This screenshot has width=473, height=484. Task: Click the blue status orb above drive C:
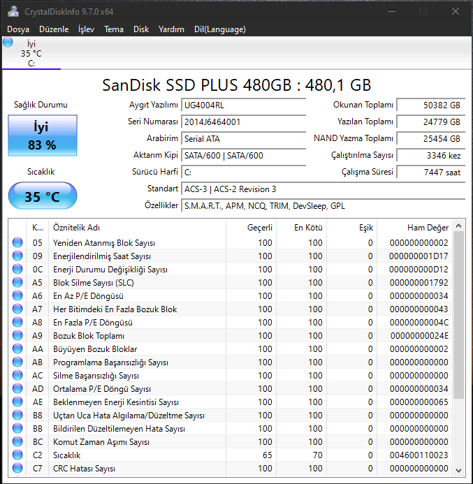point(8,43)
